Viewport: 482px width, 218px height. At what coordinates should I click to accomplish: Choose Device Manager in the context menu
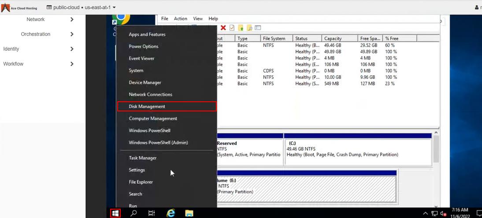tap(145, 82)
